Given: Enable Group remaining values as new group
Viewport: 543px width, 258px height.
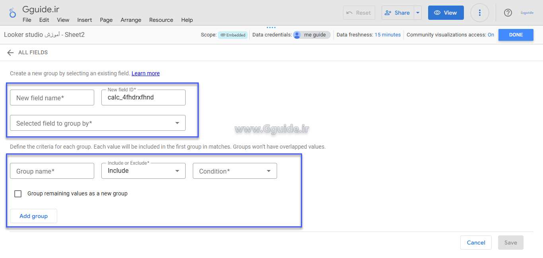Looking at the screenshot, I should [x=18, y=194].
